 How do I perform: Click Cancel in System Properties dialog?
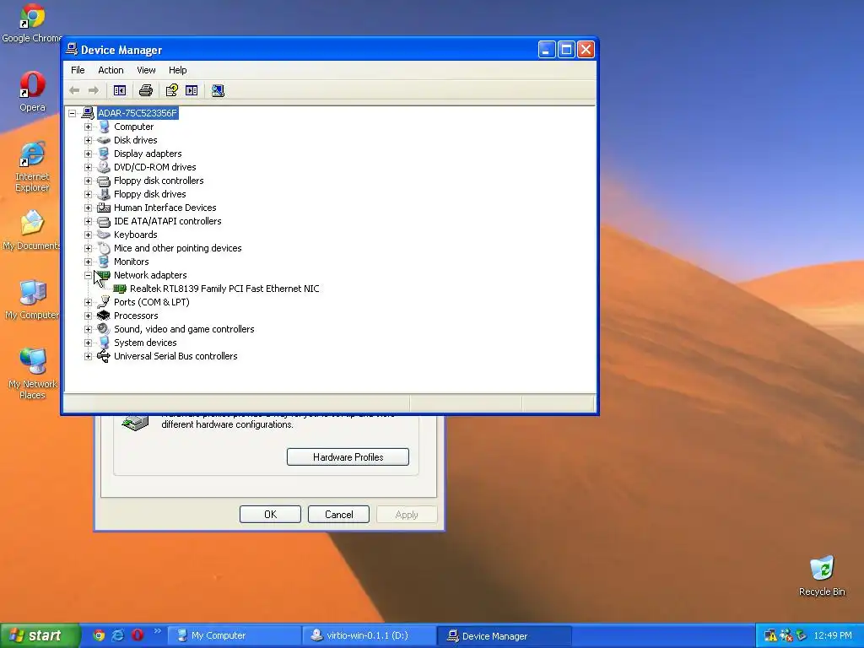click(338, 514)
